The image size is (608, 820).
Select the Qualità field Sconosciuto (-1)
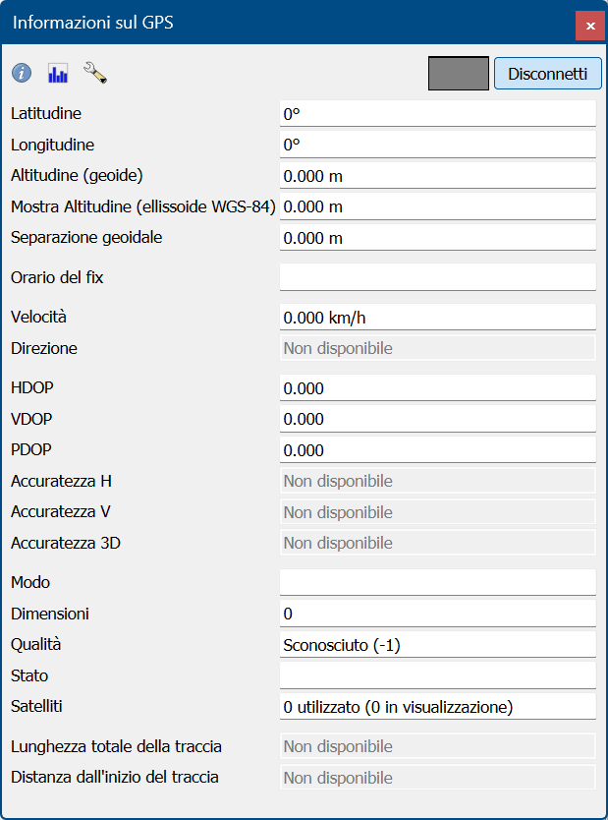tap(438, 645)
